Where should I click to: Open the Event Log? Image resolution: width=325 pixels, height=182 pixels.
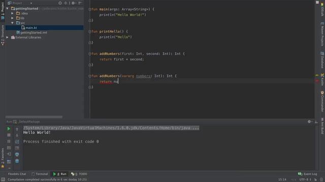coord(308,174)
